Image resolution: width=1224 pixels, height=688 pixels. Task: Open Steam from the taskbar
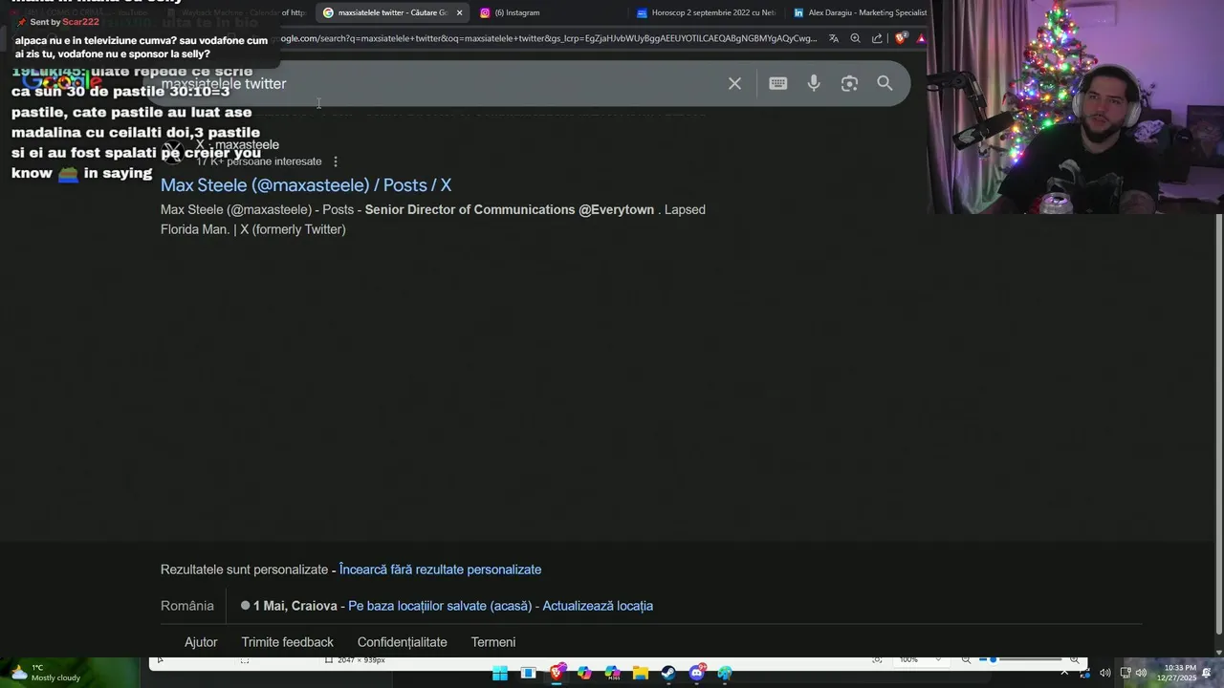(x=668, y=674)
